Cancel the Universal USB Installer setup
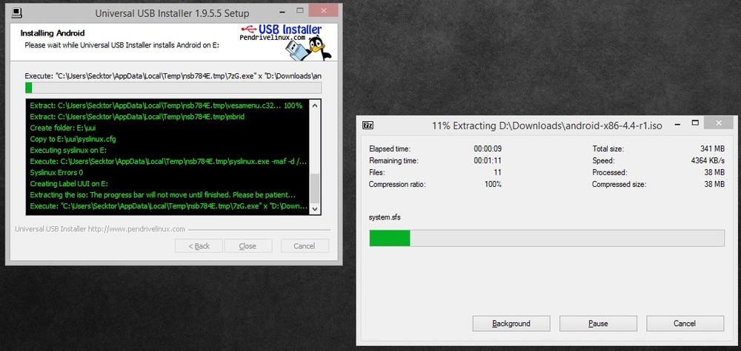This screenshot has width=741, height=351. coord(304,246)
